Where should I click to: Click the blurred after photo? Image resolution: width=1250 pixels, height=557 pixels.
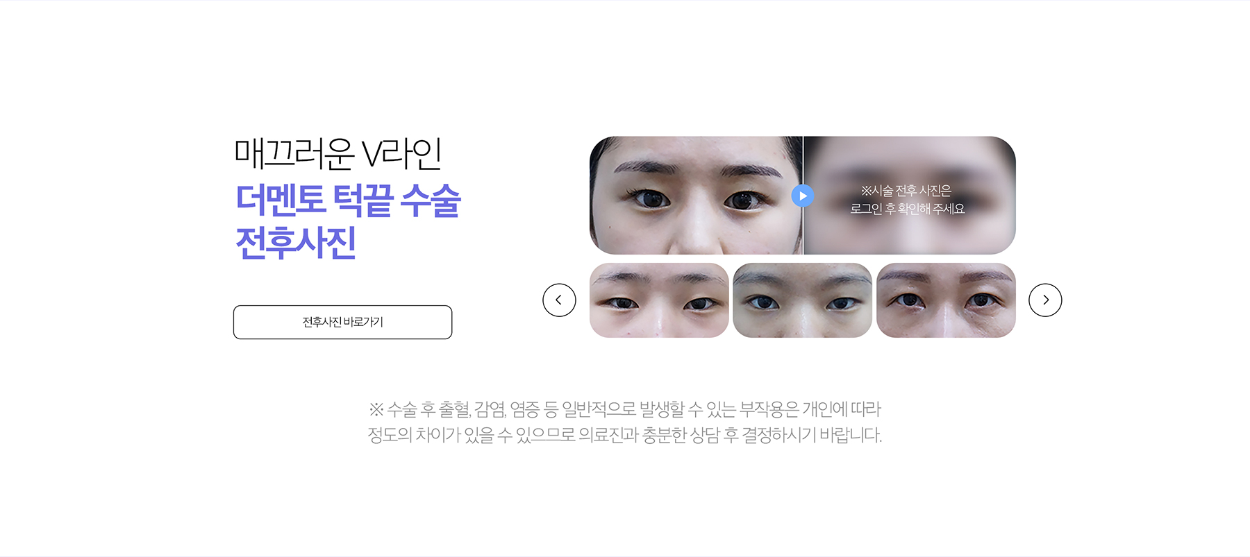[x=910, y=196]
